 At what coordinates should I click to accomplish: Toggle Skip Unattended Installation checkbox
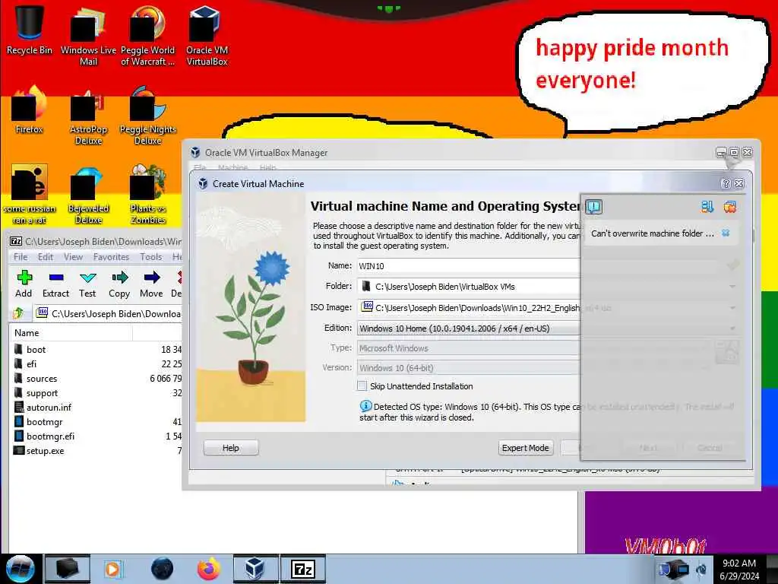click(x=362, y=386)
